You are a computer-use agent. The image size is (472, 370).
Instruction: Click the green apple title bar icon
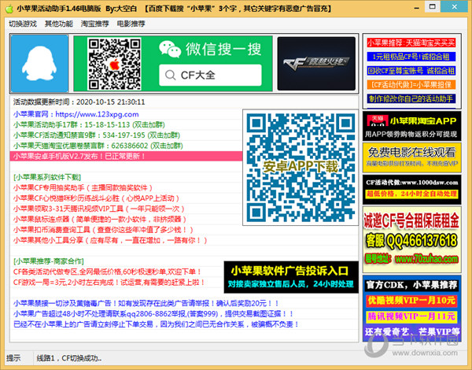[9, 9]
